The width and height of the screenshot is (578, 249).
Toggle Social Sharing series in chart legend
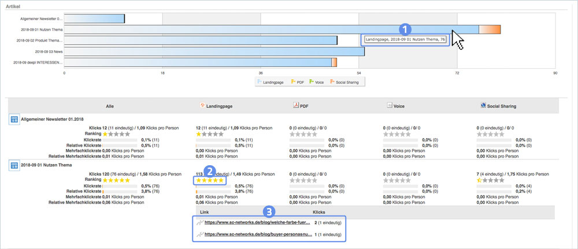(346, 82)
